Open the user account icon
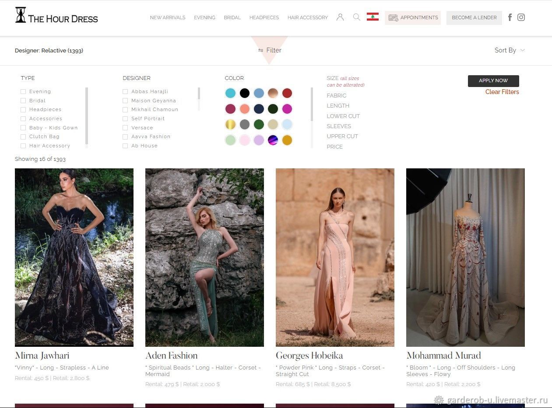Viewport: 552px width, 408px height. coord(340,17)
